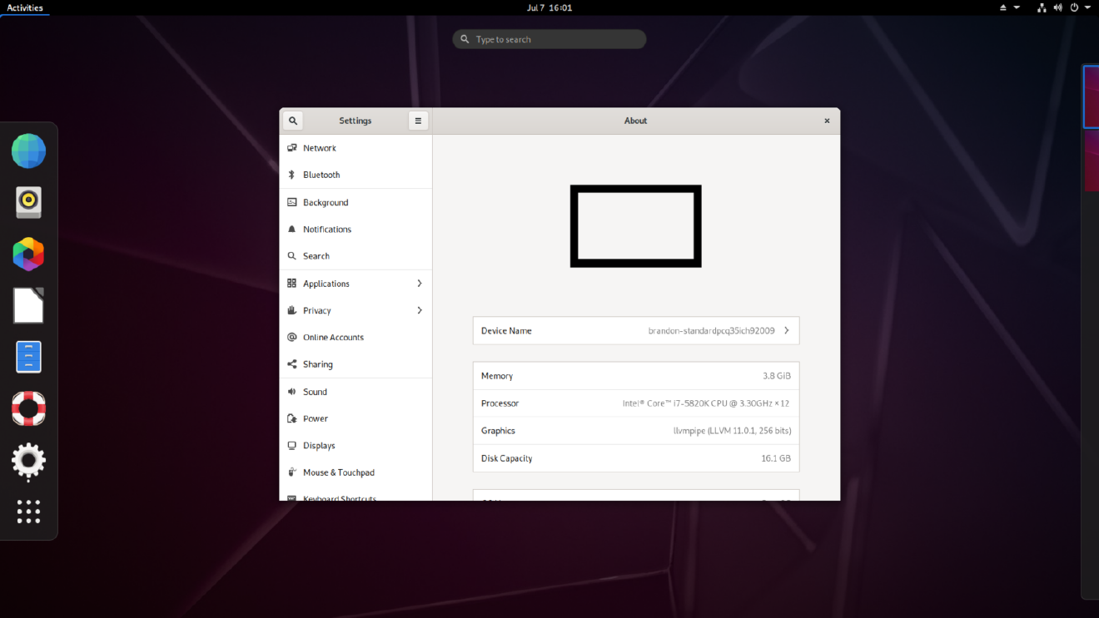Open the Activities overview
Image resolution: width=1099 pixels, height=618 pixels.
[x=24, y=7]
